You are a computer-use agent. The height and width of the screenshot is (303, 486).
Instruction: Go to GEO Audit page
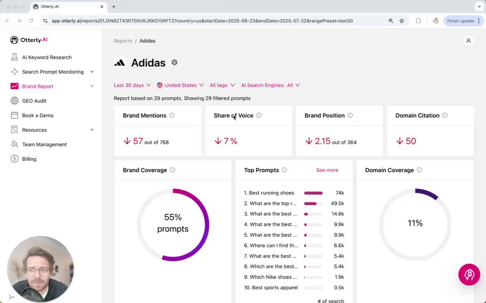[34, 101]
